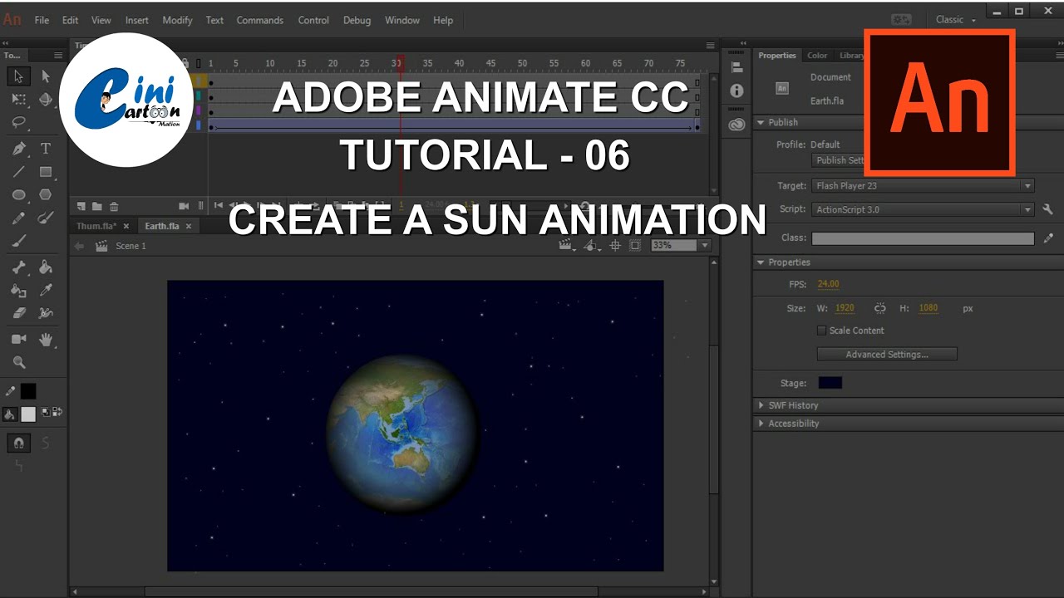Select the Hand tool
The width and height of the screenshot is (1064, 598).
[x=46, y=339]
